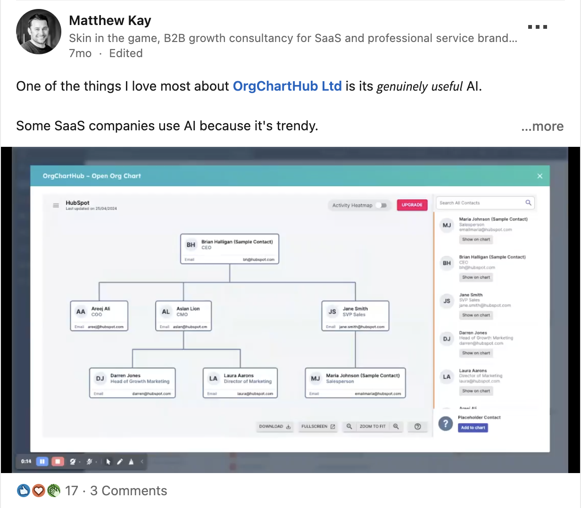
Task: Open the camera options dropdown arrow
Action: [79, 462]
